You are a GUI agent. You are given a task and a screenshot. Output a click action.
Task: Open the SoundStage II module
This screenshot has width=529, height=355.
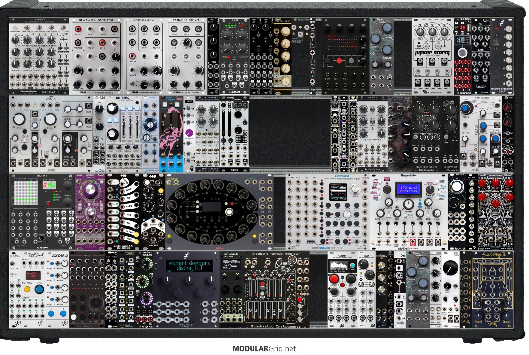pos(493,290)
